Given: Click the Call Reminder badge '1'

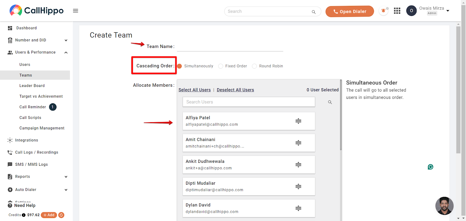Looking at the screenshot, I should [x=53, y=107].
